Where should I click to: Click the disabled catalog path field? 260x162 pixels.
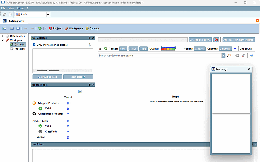coord(142,40)
